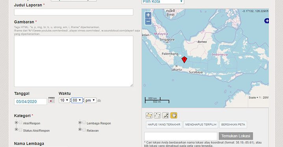Expand the Lembaga Respon tree node

coord(80,123)
